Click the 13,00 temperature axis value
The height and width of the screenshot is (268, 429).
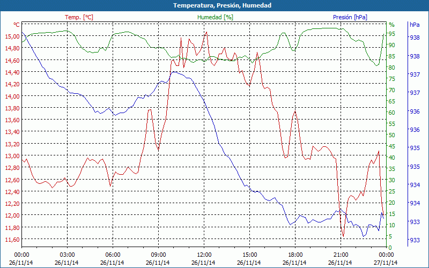(11, 155)
